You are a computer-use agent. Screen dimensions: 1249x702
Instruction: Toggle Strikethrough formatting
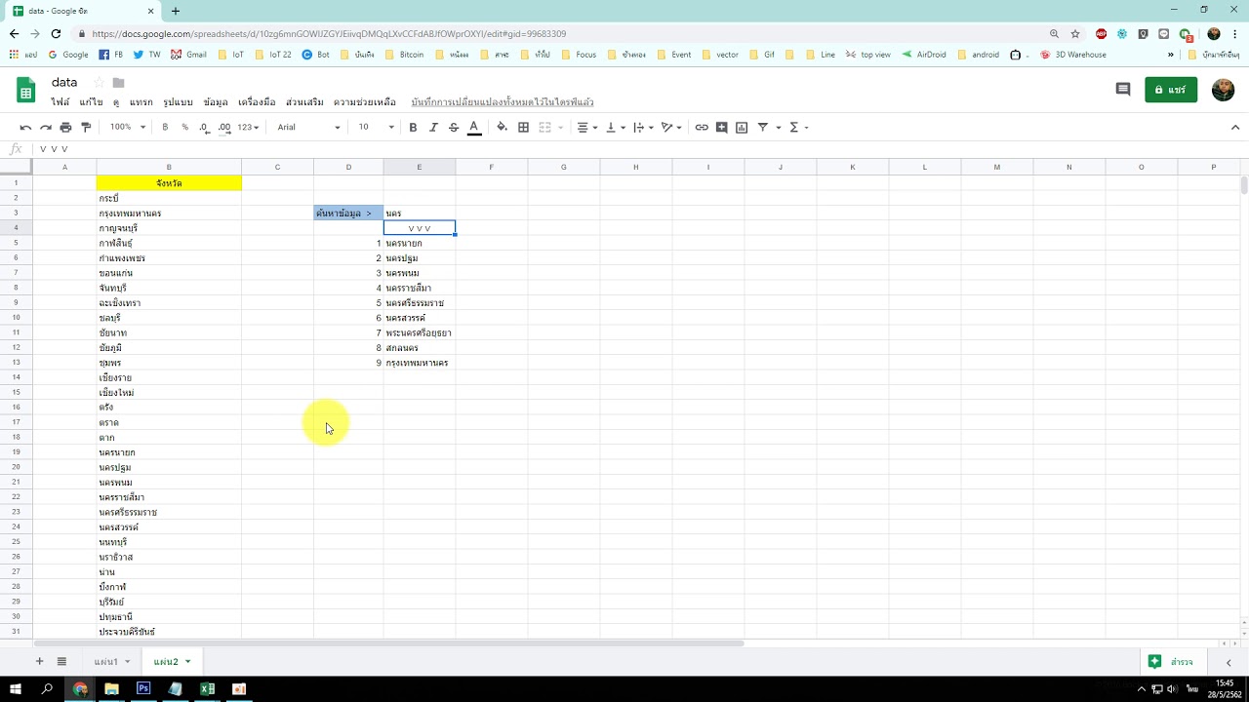point(454,127)
